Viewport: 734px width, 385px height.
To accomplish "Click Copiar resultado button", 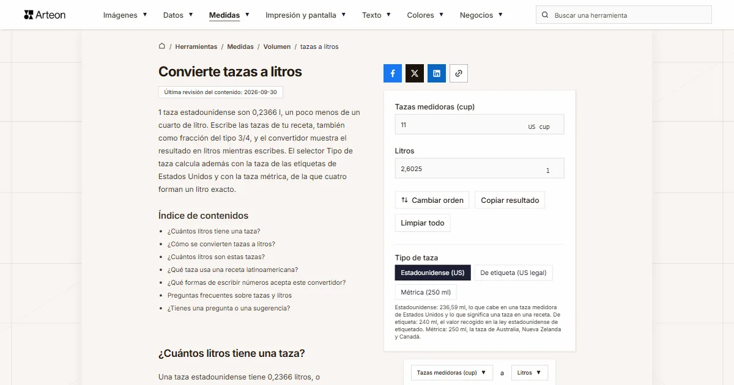I will 510,200.
